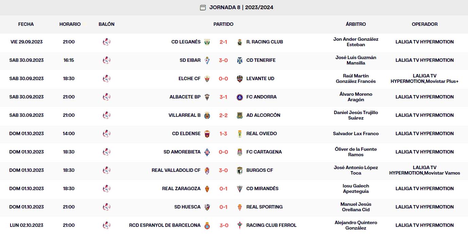Click the ÁRBITRO column header

[x=356, y=24]
